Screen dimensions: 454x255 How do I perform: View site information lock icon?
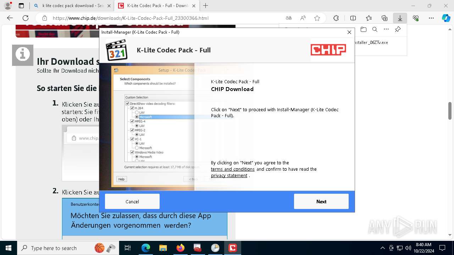(x=45, y=18)
